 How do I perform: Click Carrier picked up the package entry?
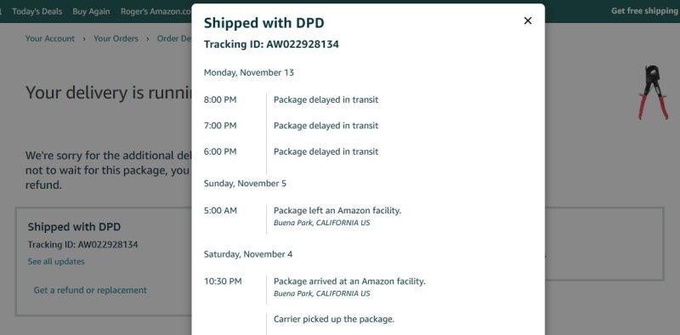[334, 320]
